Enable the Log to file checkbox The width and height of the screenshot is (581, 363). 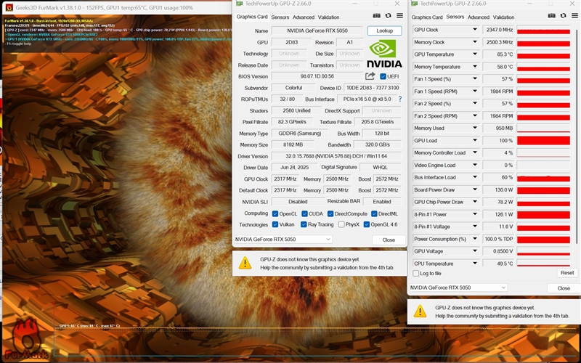(415, 274)
